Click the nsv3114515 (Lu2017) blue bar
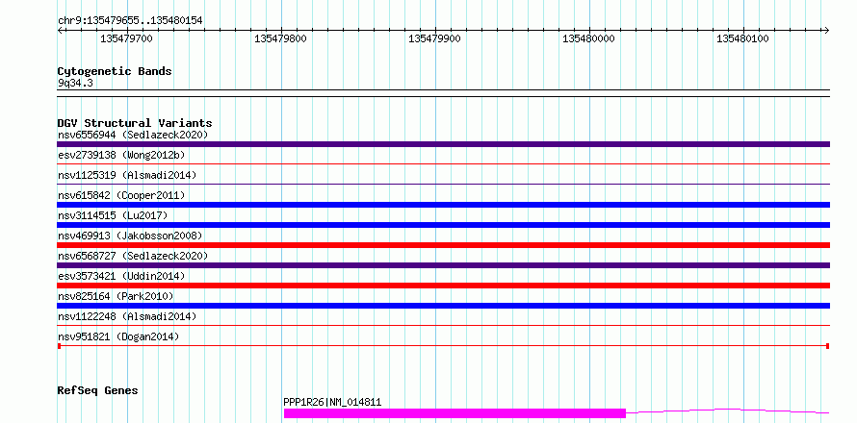Image resolution: width=857 pixels, height=423 pixels. (x=443, y=225)
